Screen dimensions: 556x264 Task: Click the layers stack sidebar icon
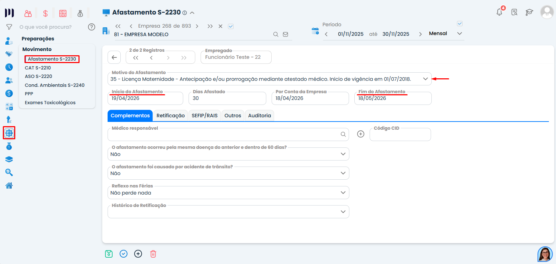tap(9, 159)
